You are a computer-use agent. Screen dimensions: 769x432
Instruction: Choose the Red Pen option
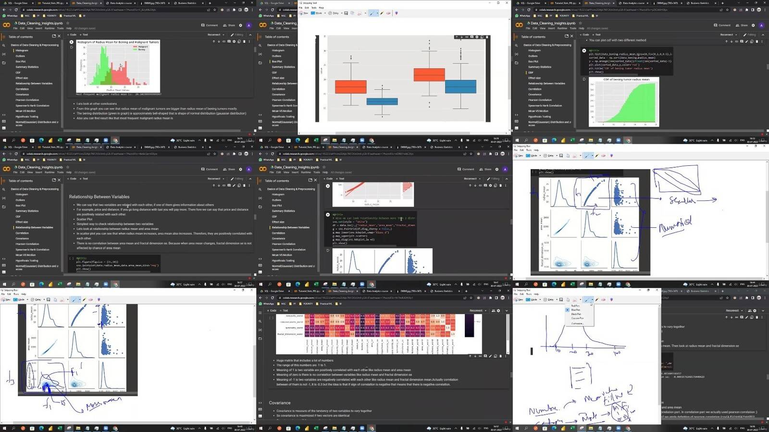point(575,306)
